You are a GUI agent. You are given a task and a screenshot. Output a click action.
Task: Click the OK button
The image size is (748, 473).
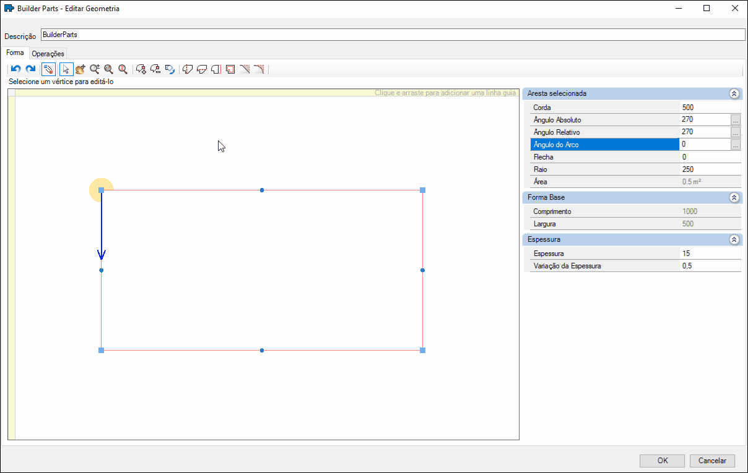[x=663, y=461]
